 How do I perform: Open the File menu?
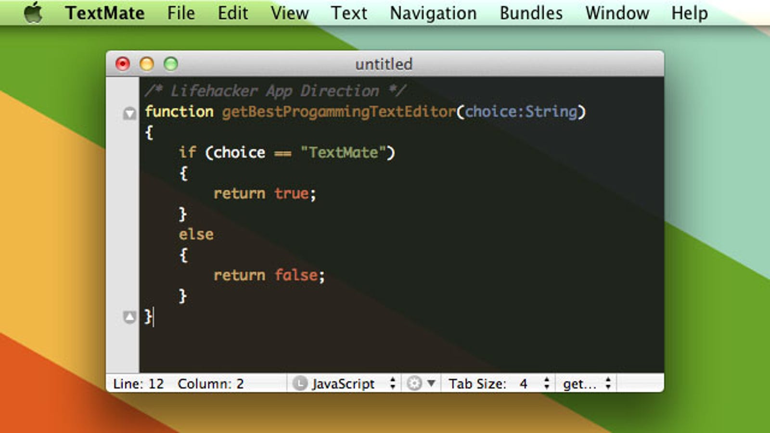181,13
